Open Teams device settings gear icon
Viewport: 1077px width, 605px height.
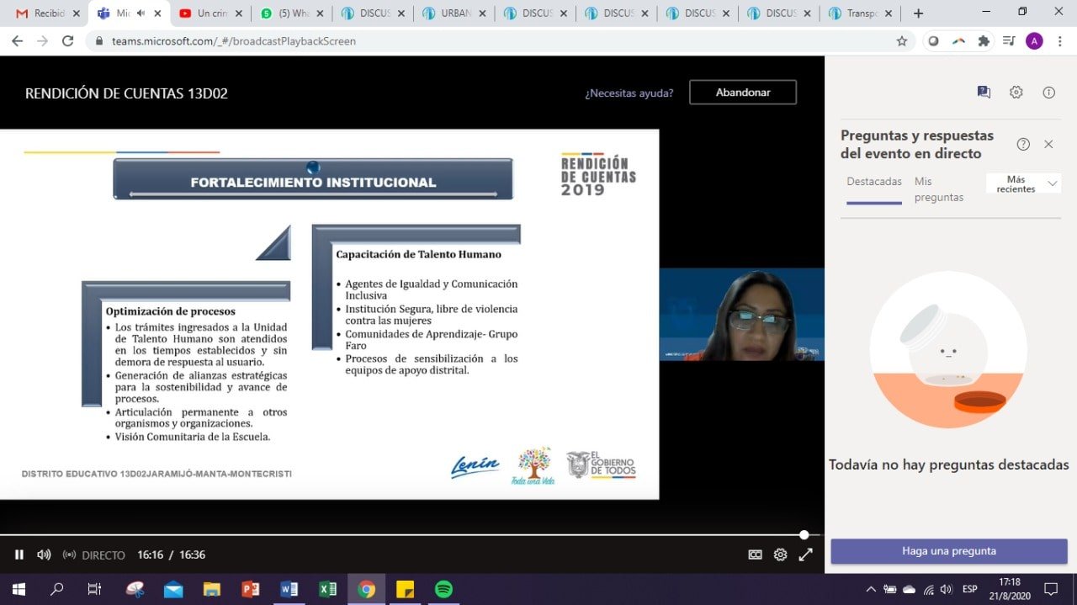coord(1016,93)
